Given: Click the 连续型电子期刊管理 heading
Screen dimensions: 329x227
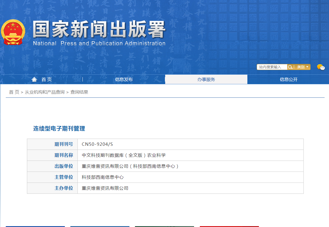Looking at the screenshot, I should (59, 128).
